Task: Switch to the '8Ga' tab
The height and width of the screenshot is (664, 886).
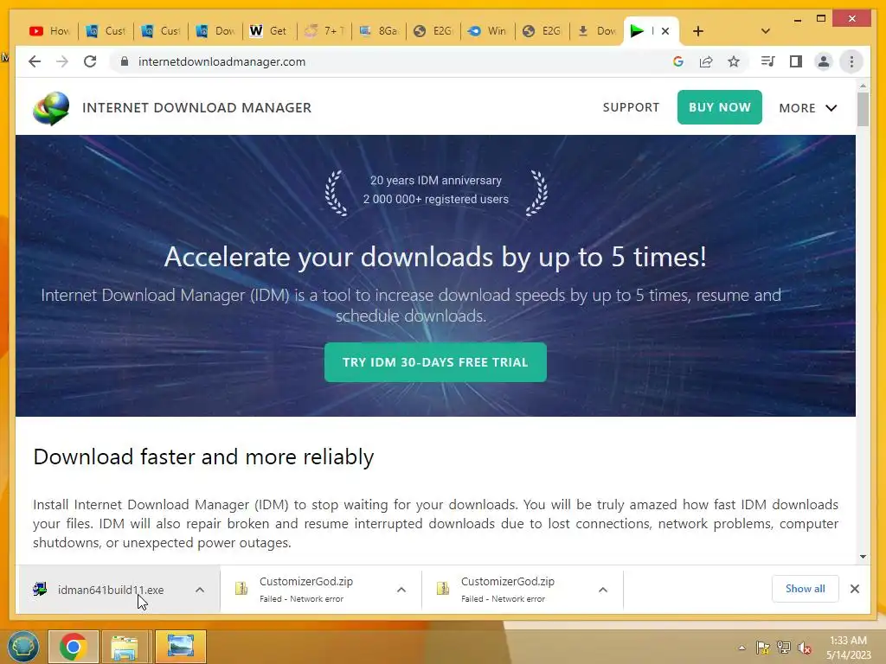Action: pyautogui.click(x=378, y=31)
